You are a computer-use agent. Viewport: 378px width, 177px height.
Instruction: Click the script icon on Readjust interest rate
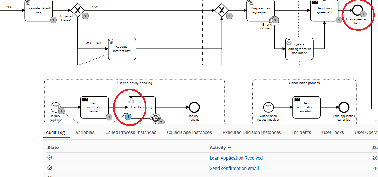tap(112, 42)
